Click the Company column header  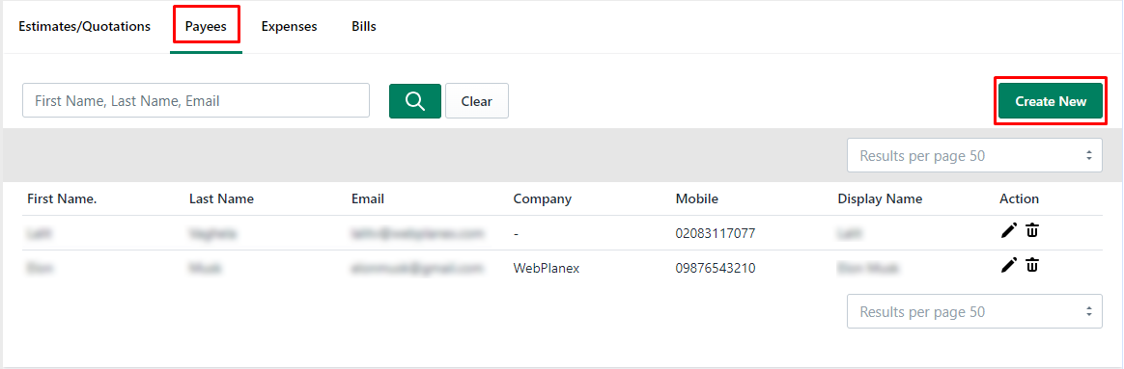542,198
